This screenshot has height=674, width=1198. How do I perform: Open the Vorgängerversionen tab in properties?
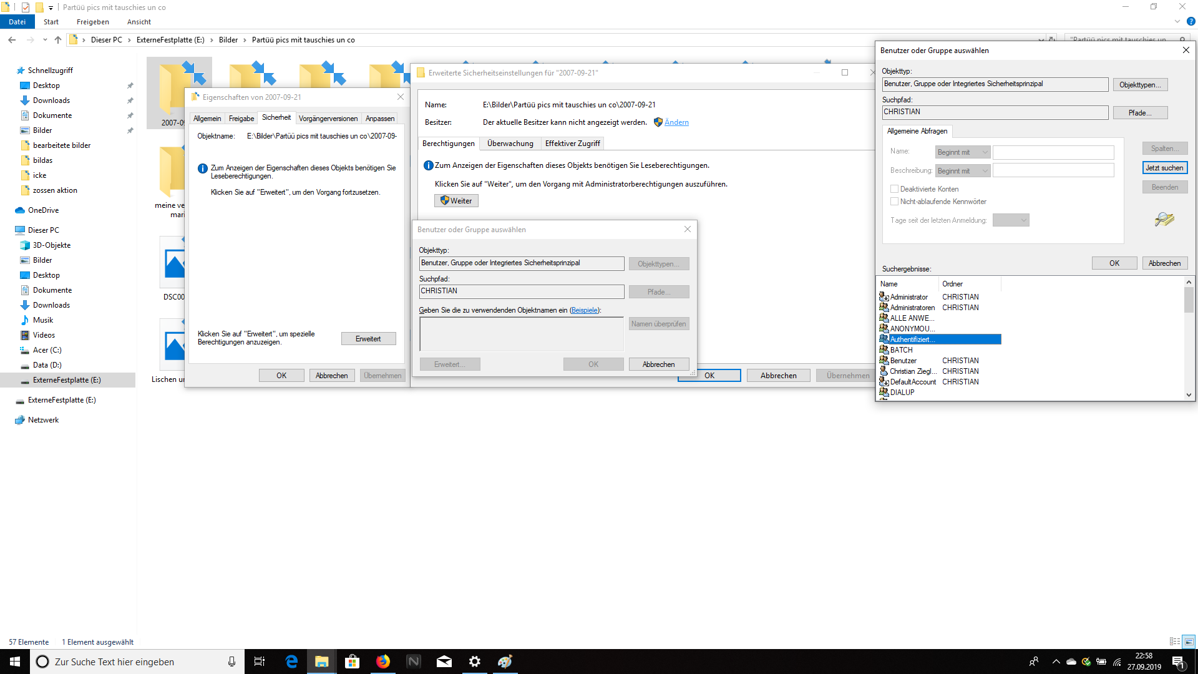[328, 119]
